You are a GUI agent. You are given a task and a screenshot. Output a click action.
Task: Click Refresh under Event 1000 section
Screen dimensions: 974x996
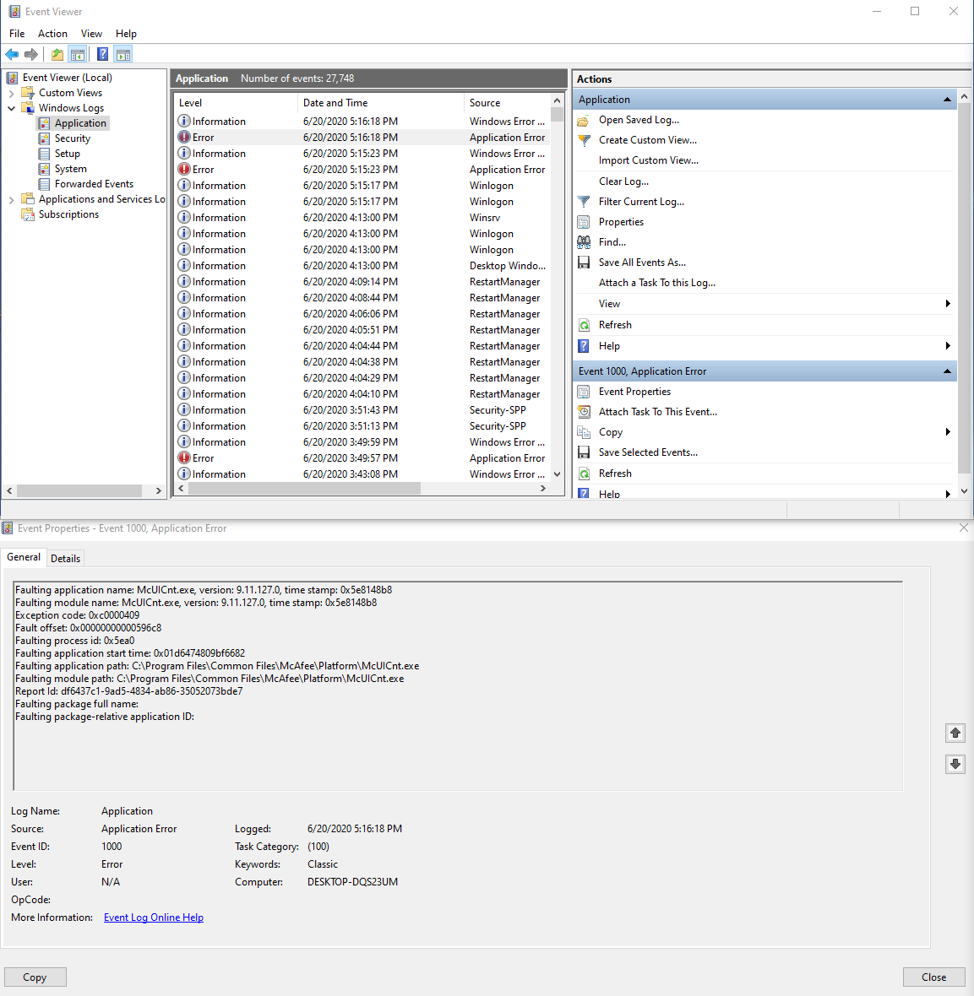click(x=615, y=474)
